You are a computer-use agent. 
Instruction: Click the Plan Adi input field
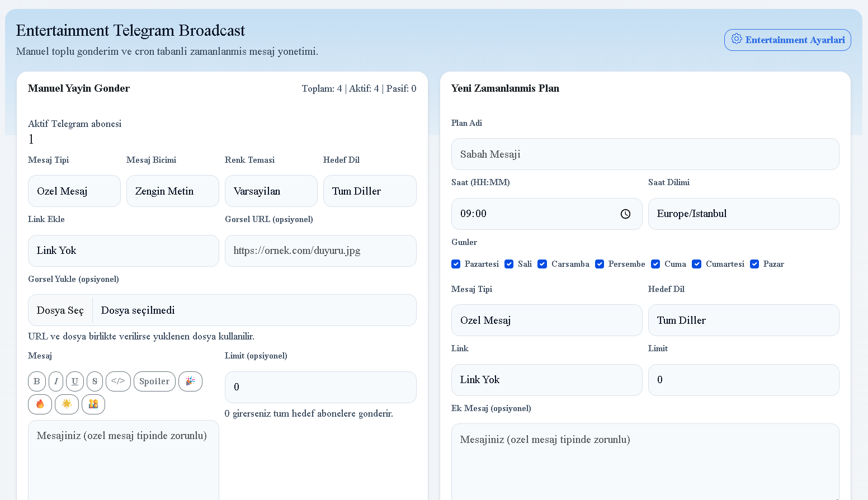[645, 154]
